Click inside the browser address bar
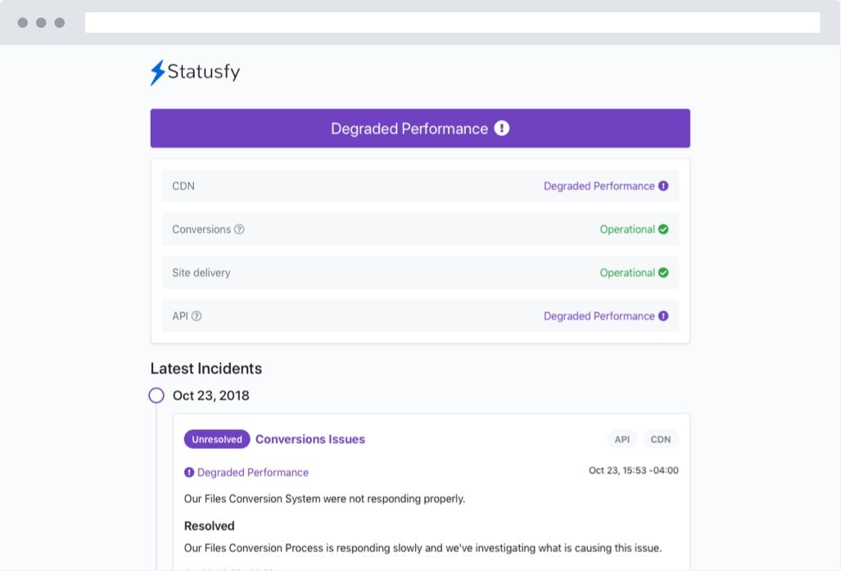841x571 pixels. 453,22
